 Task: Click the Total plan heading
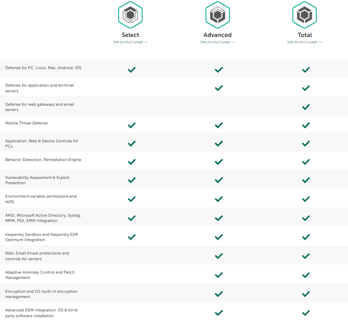(305, 35)
